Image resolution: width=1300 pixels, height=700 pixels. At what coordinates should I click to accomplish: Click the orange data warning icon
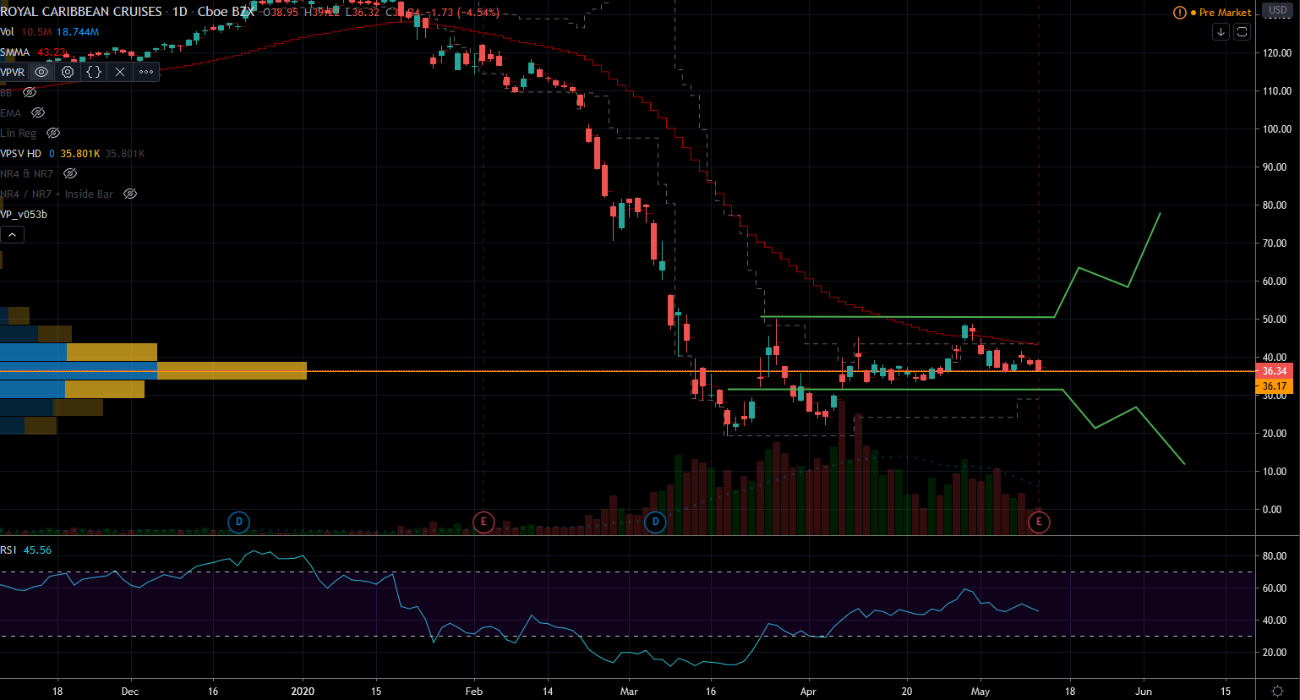coord(1180,12)
